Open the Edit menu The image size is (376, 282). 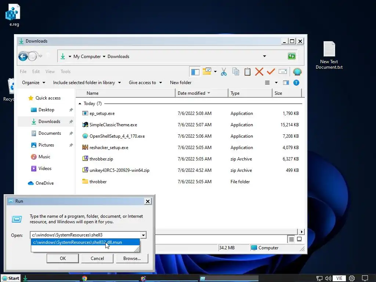click(36, 72)
